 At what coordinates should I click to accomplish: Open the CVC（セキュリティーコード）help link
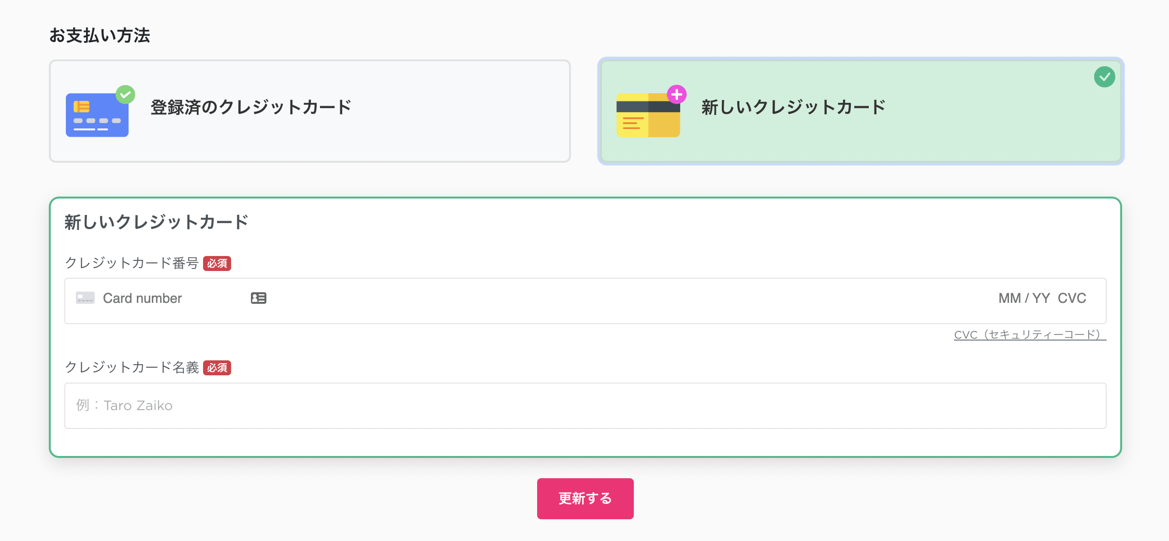tap(1030, 335)
